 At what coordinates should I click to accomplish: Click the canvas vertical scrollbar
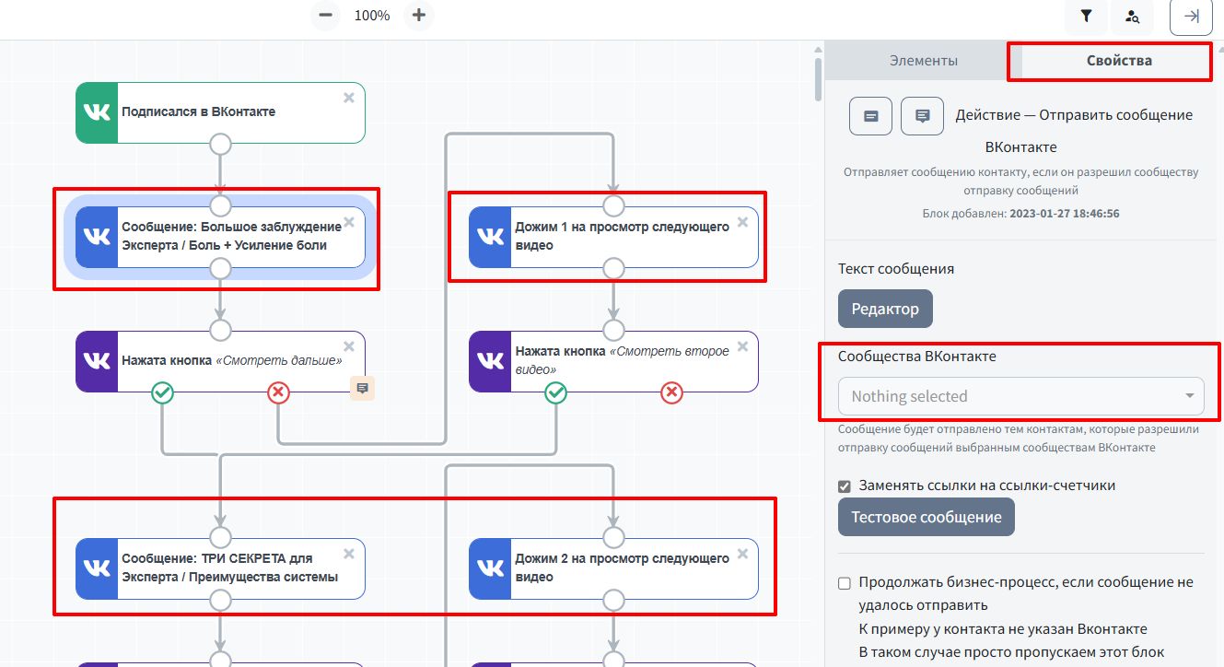[819, 79]
